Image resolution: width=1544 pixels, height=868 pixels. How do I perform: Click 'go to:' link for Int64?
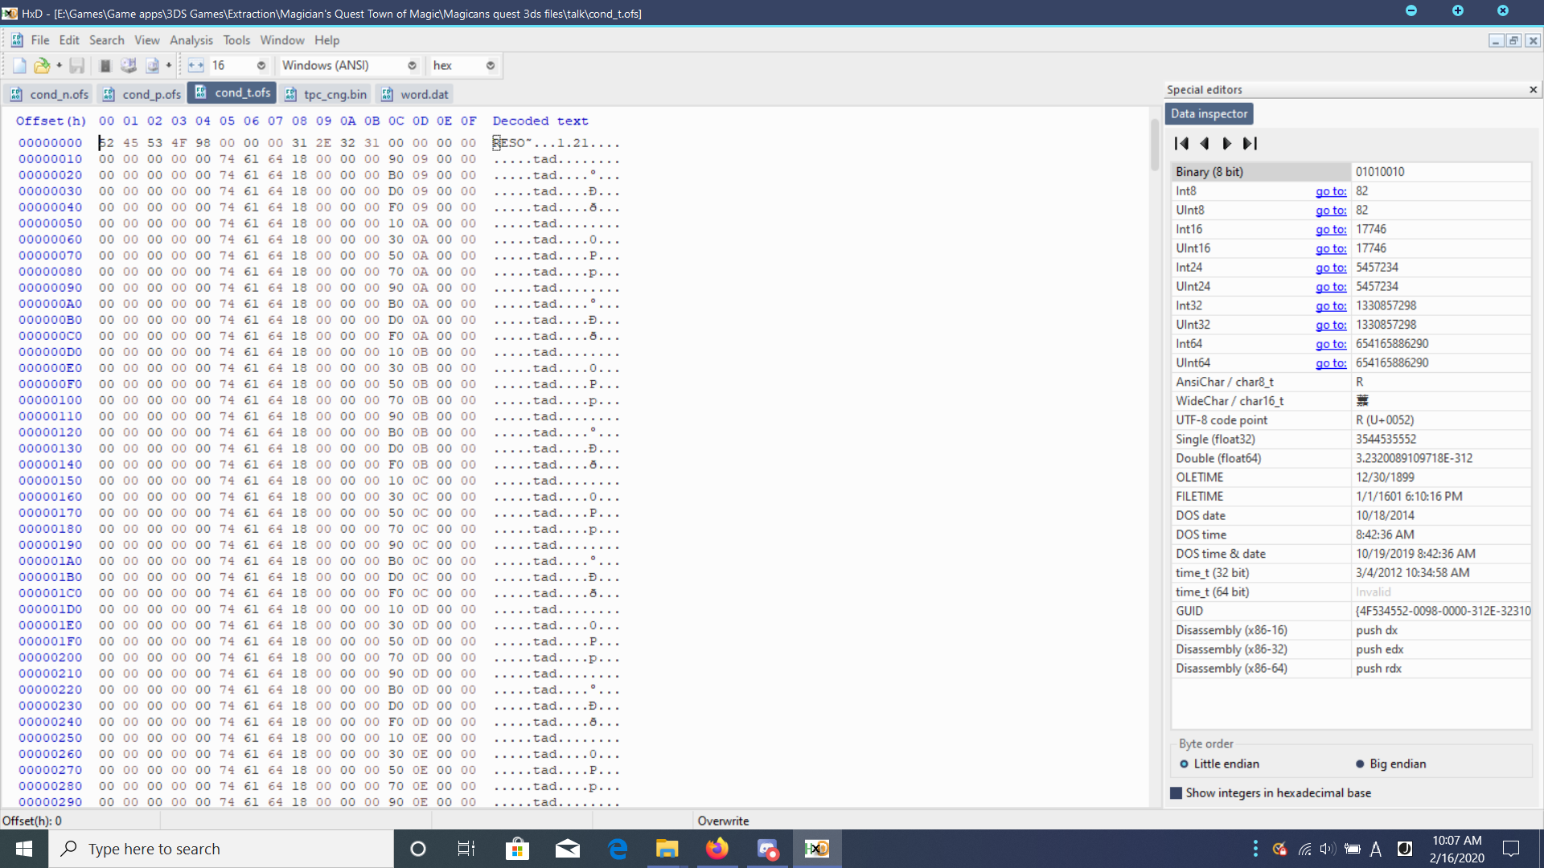pyautogui.click(x=1331, y=344)
